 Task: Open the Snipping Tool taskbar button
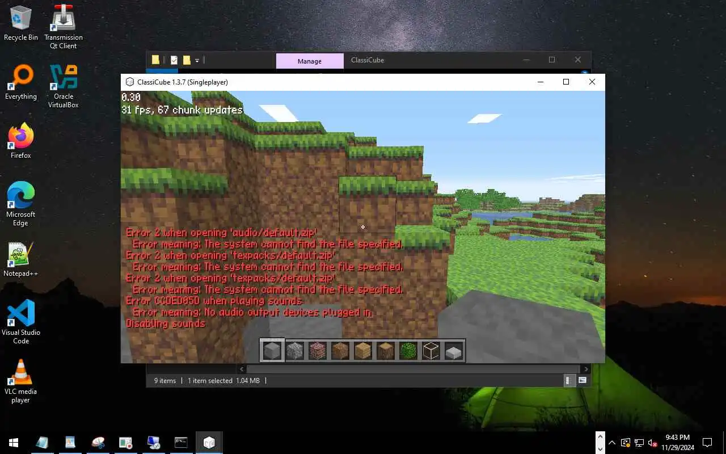[98, 443]
